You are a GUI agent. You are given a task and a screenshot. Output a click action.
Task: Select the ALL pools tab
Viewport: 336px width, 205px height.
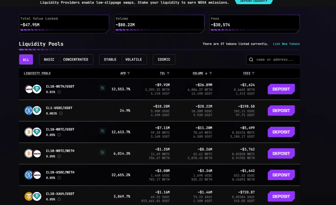(26, 60)
